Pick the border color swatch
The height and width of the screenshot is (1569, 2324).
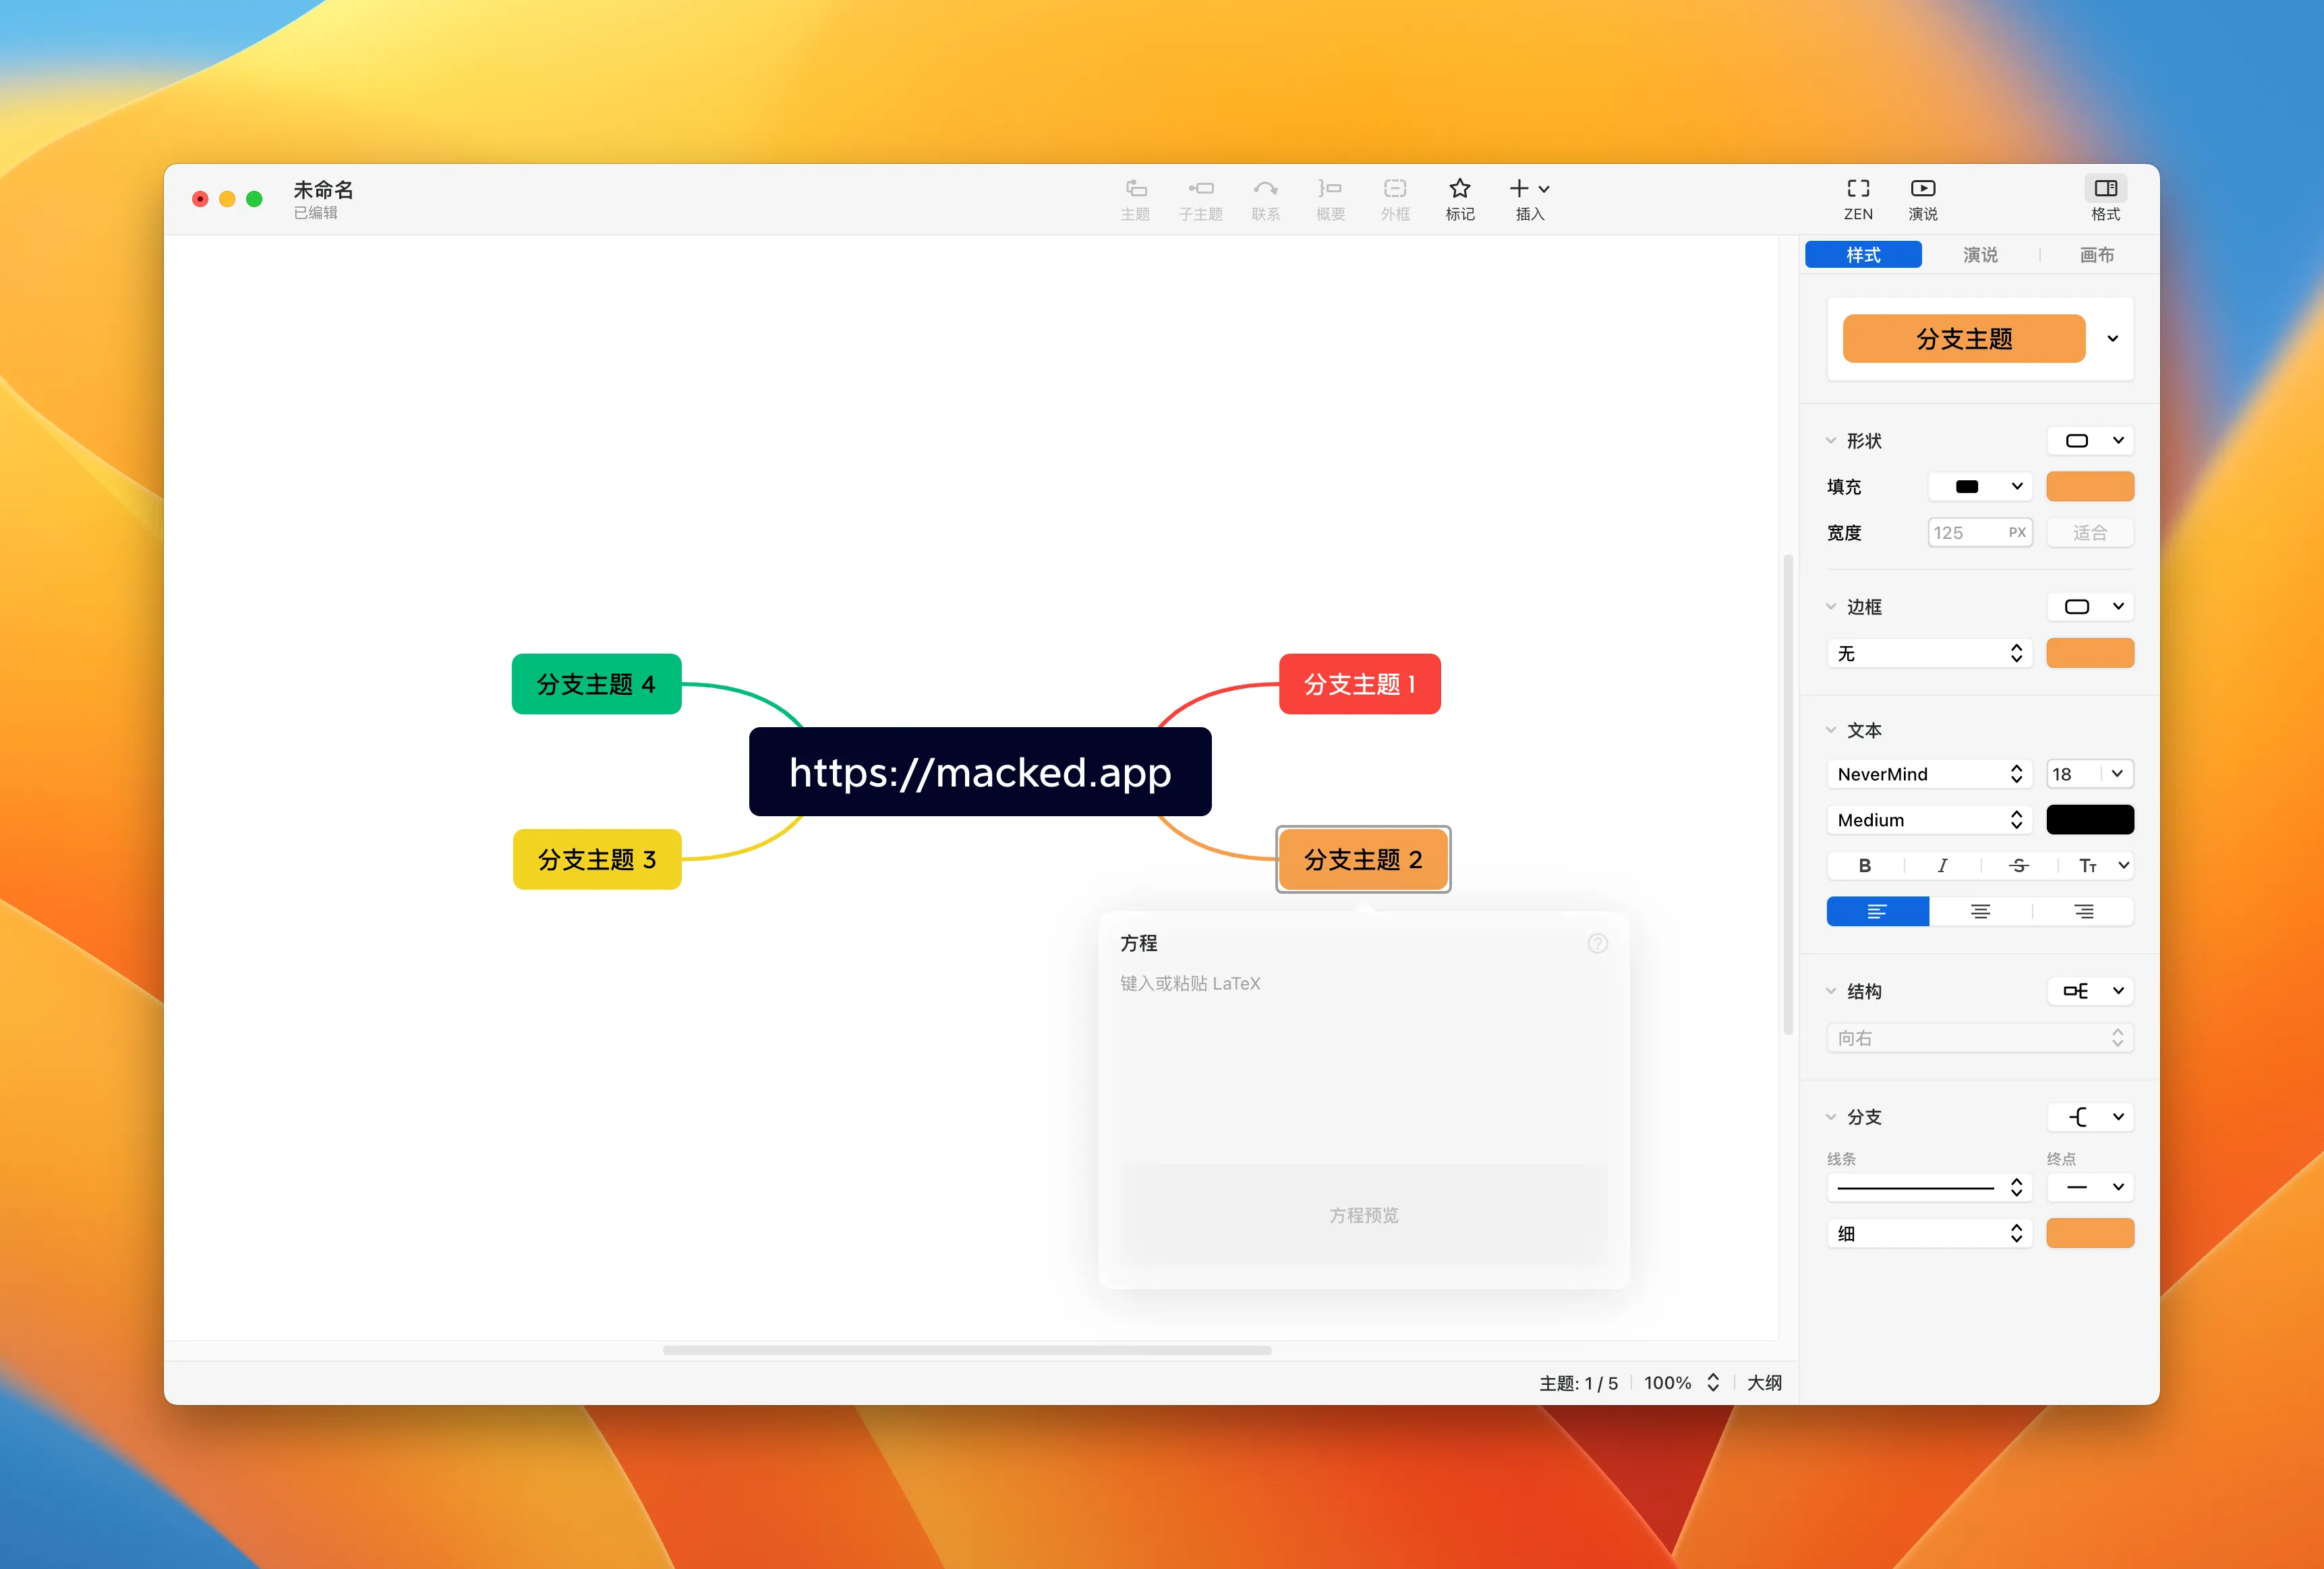click(x=2090, y=653)
